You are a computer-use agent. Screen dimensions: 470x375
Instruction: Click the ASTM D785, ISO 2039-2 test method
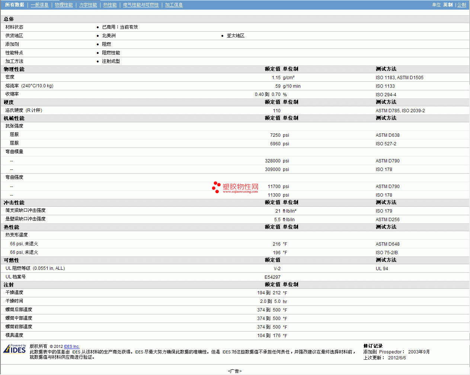click(400, 111)
